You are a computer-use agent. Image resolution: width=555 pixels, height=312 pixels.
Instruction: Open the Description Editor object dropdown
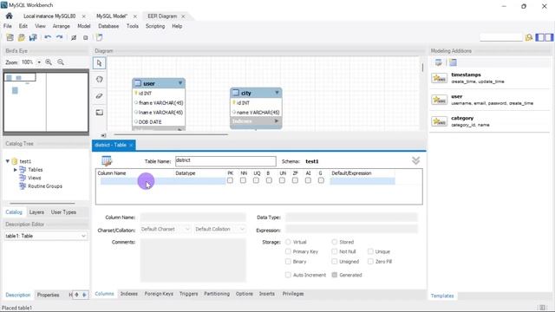pyautogui.click(x=46, y=236)
